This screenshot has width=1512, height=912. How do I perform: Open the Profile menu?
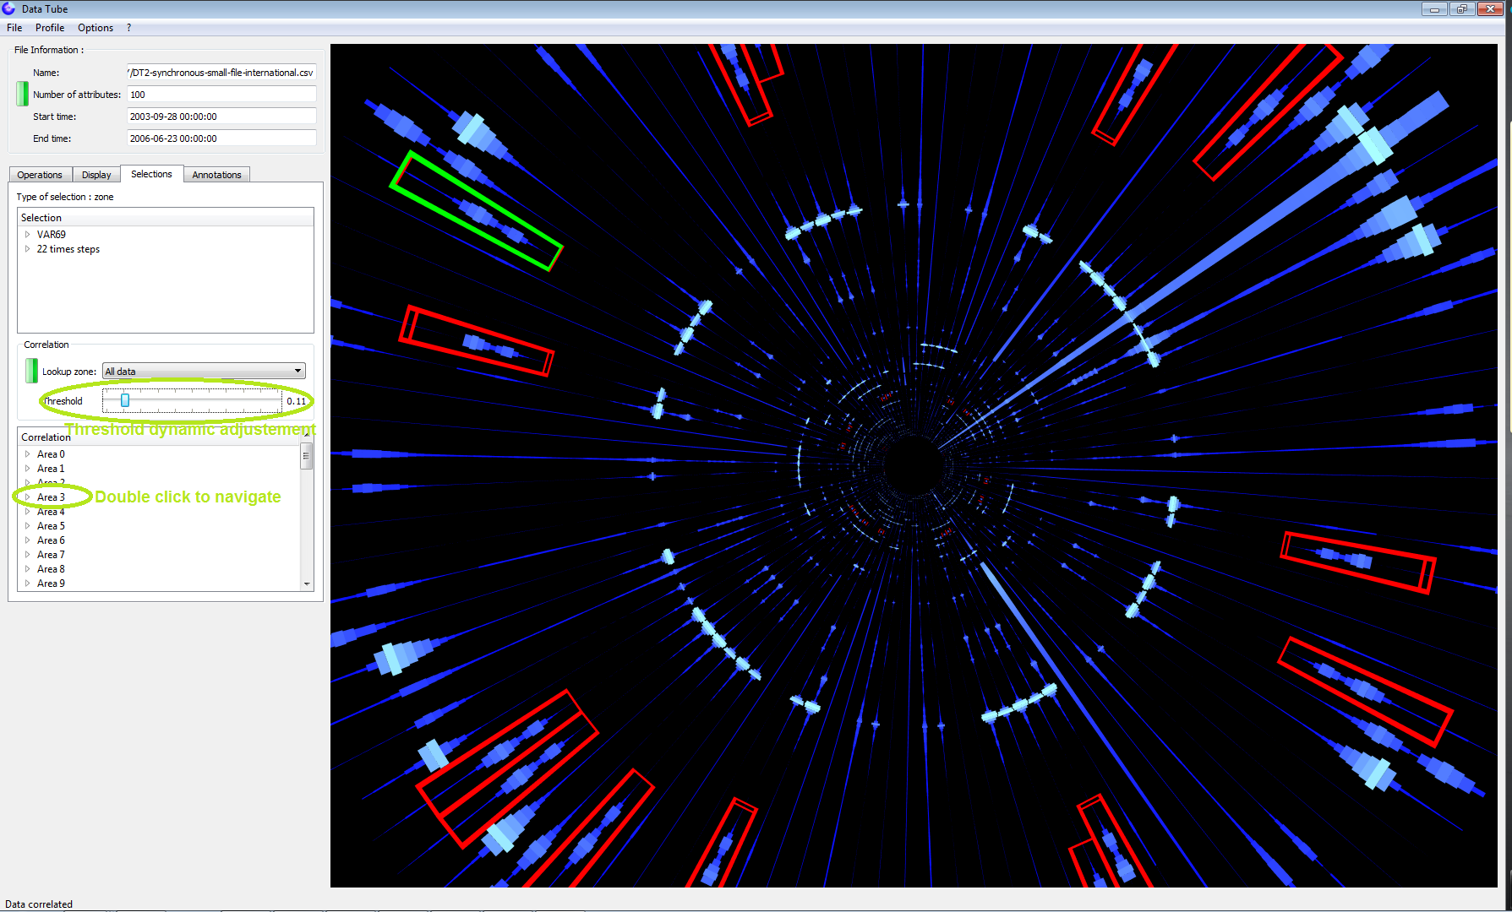(x=50, y=28)
